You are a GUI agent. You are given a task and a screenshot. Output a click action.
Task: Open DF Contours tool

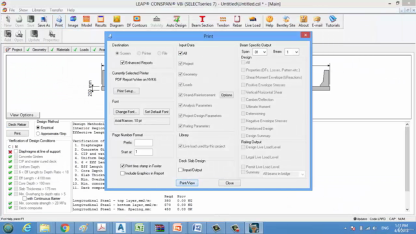tap(136, 21)
